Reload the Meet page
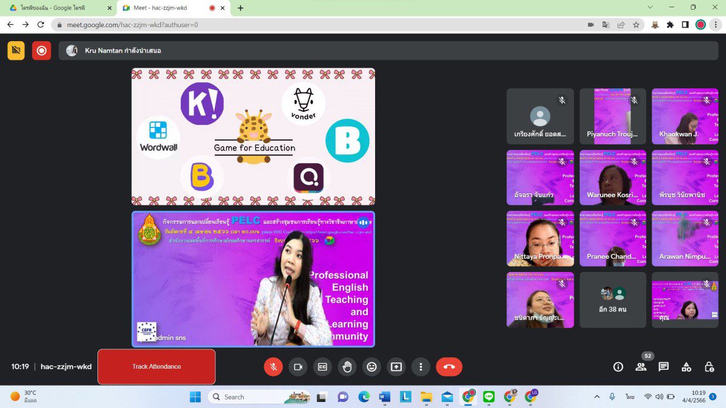Image resolution: width=726 pixels, height=408 pixels. (41, 25)
